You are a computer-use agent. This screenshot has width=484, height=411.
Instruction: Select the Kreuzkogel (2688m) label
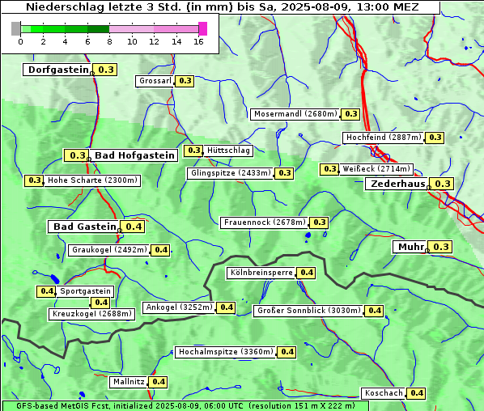pyautogui.click(x=92, y=314)
